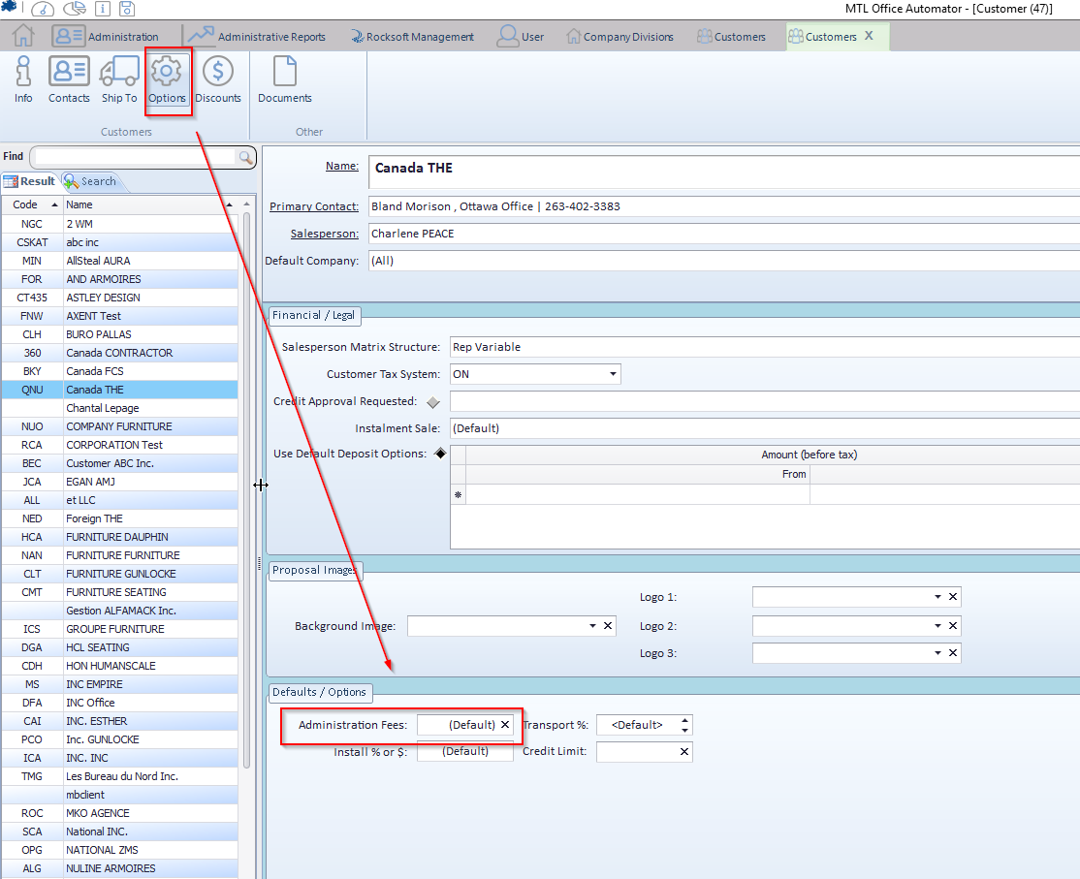
Task: Click the Options gear icon
Action: [168, 78]
